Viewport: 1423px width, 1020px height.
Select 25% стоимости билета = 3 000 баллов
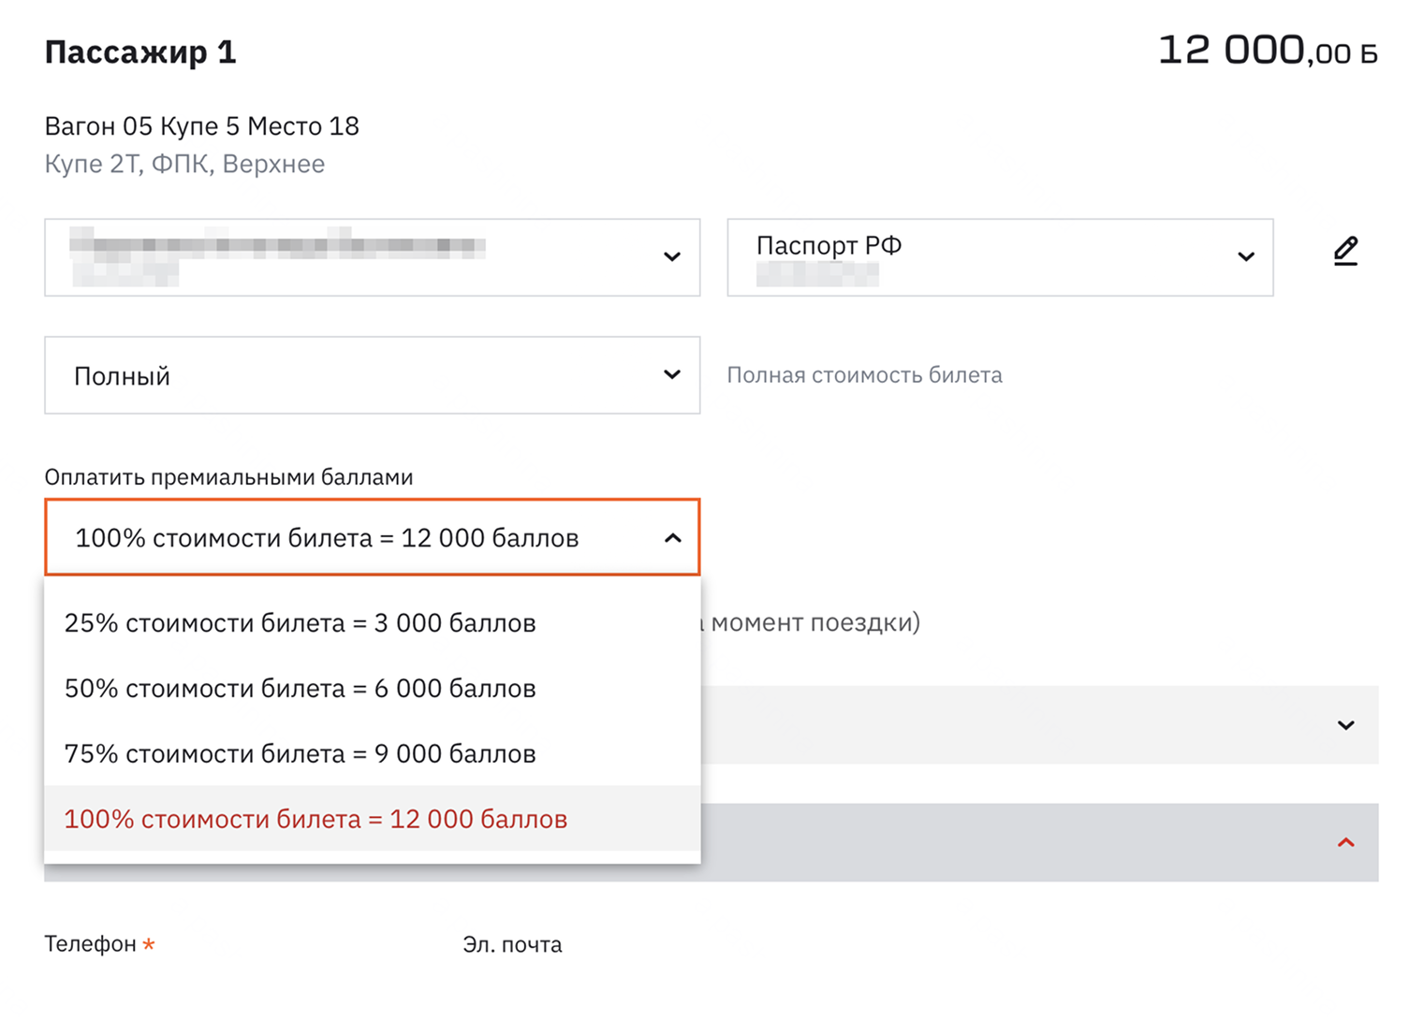tap(300, 623)
